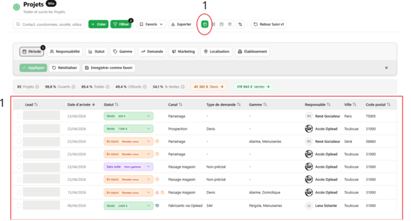Click responsable Lana Sistante
The height and width of the screenshot is (221, 411).
pyautogui.click(x=326, y=206)
